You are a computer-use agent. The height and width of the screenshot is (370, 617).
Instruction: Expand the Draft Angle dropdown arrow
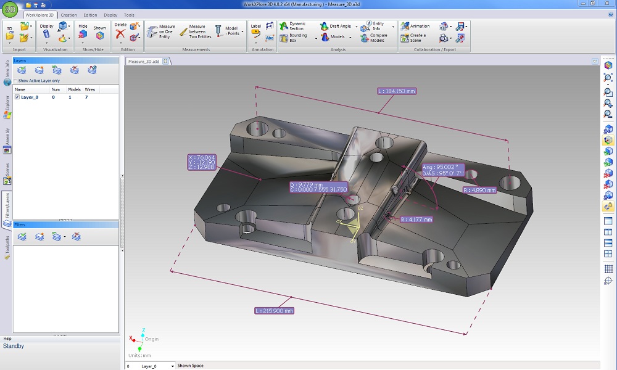tap(357, 27)
